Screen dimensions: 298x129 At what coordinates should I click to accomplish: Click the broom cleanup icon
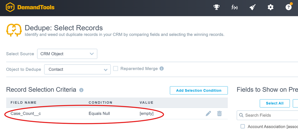[253, 7]
